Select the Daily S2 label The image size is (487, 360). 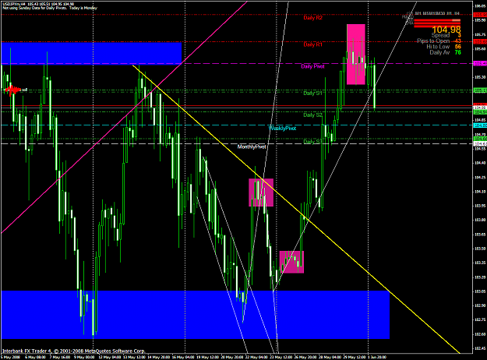click(x=312, y=115)
